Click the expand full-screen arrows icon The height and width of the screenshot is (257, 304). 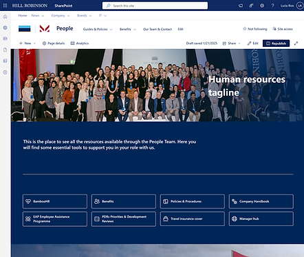[296, 43]
